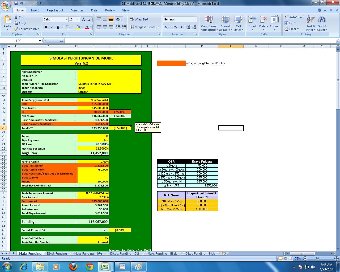
Task: Toggle Middle Align in Alignment group
Action: coord(105,19)
